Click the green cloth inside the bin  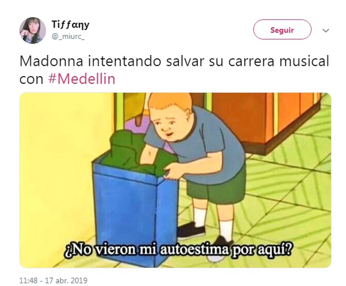(137, 150)
